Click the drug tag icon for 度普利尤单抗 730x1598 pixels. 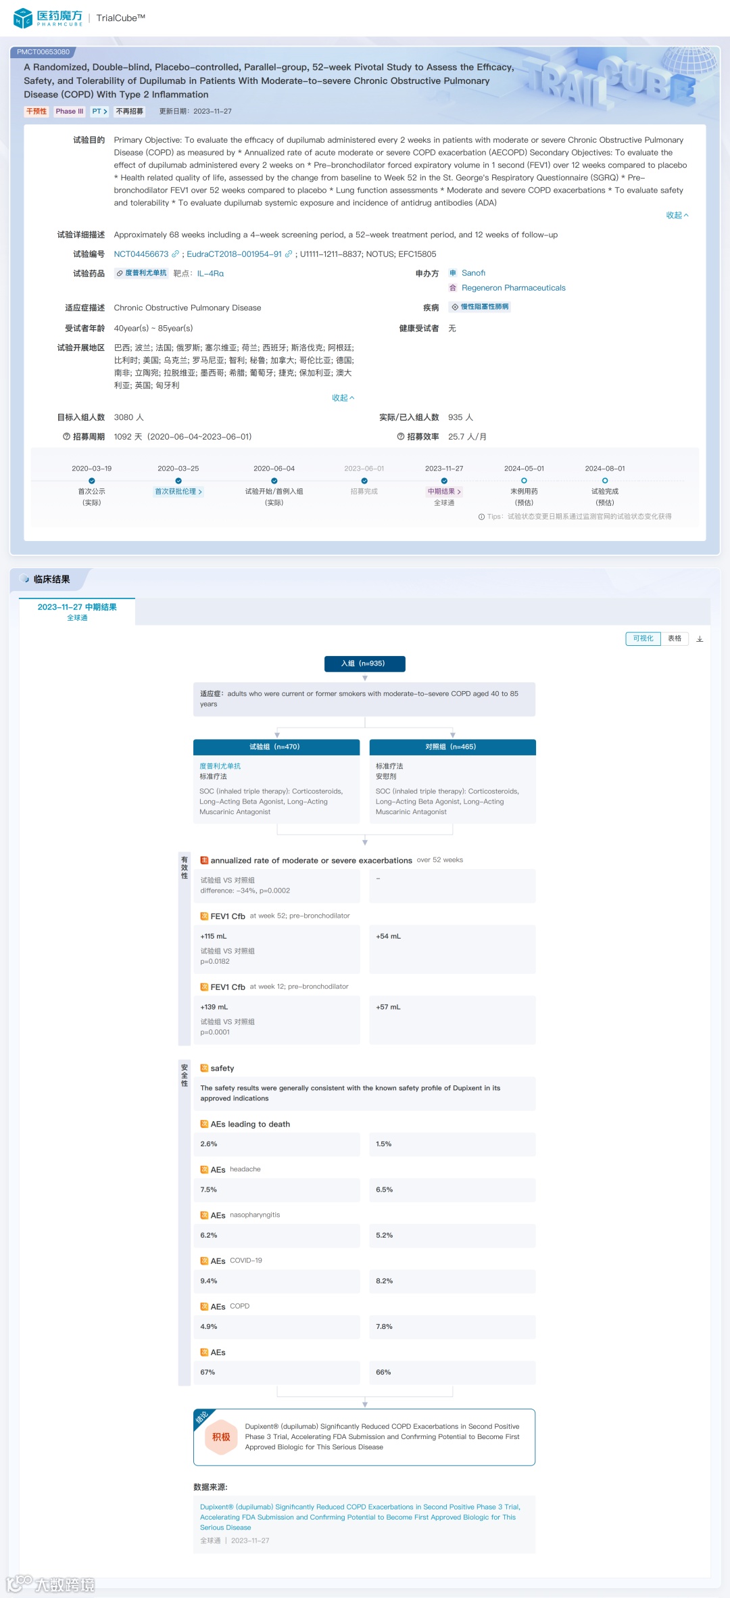[120, 273]
